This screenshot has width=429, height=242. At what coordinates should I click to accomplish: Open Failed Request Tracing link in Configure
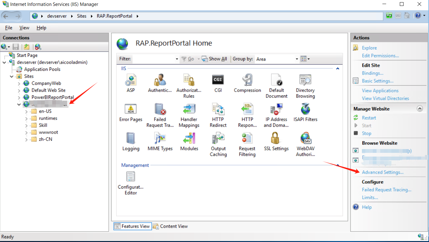pos(386,189)
